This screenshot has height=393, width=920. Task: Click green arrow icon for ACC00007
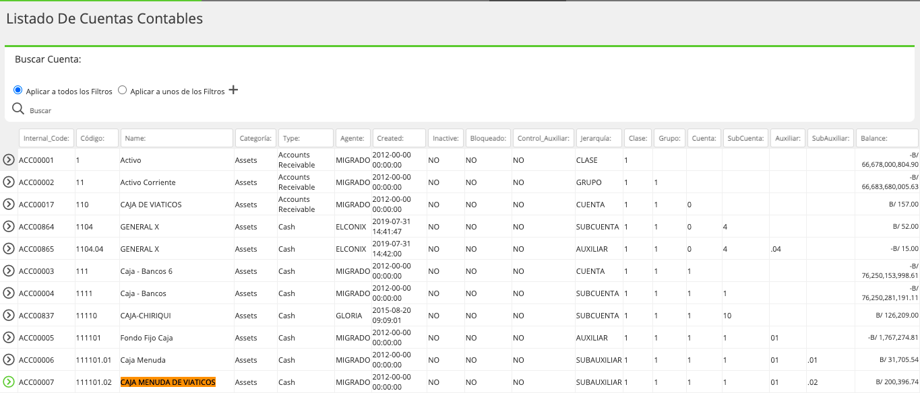pos(9,382)
